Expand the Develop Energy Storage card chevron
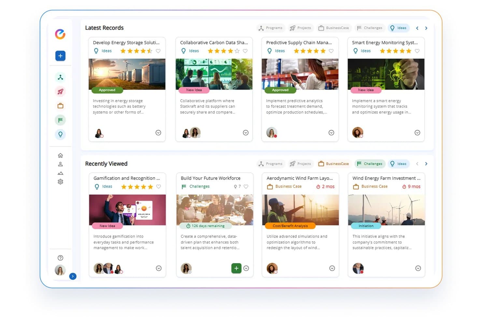The height and width of the screenshot is (321, 482). point(158,133)
